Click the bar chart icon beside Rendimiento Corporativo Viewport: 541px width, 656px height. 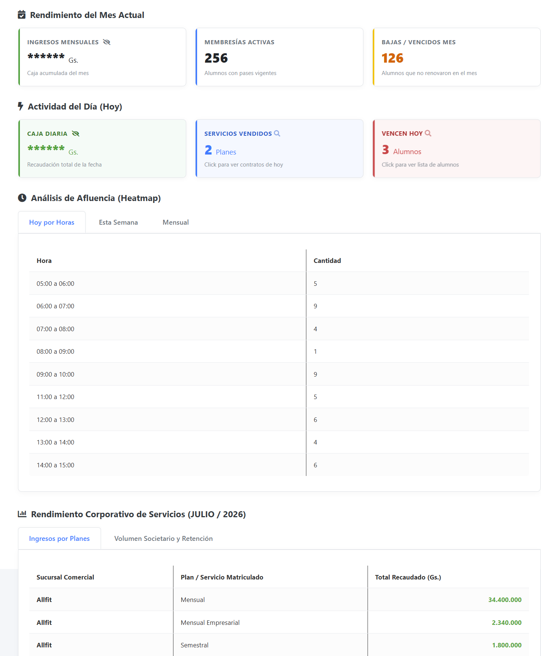22,514
